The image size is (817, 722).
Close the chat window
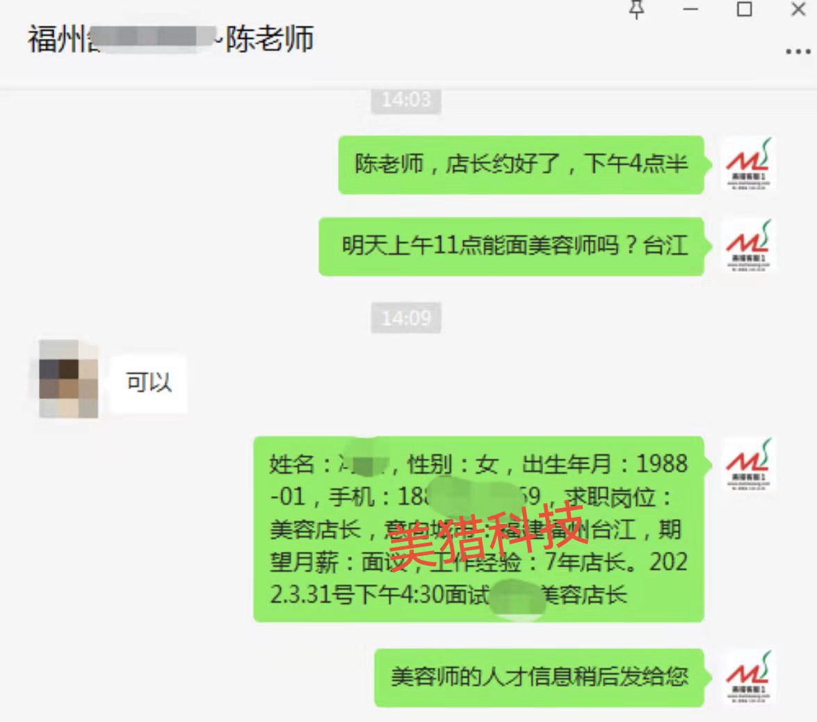coord(798,9)
